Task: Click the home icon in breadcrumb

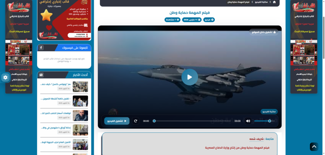Action: (274, 2)
